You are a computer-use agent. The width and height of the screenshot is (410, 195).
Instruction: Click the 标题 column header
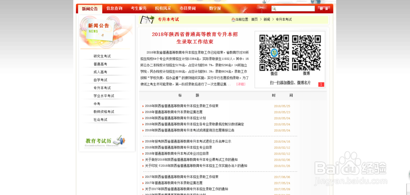click(189, 95)
